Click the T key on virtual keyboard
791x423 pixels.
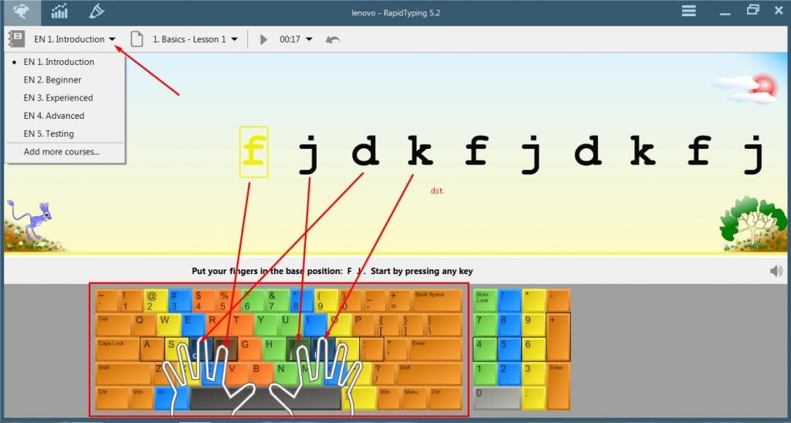click(x=243, y=325)
